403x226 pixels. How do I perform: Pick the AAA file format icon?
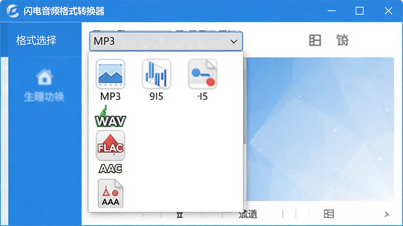tap(111, 193)
